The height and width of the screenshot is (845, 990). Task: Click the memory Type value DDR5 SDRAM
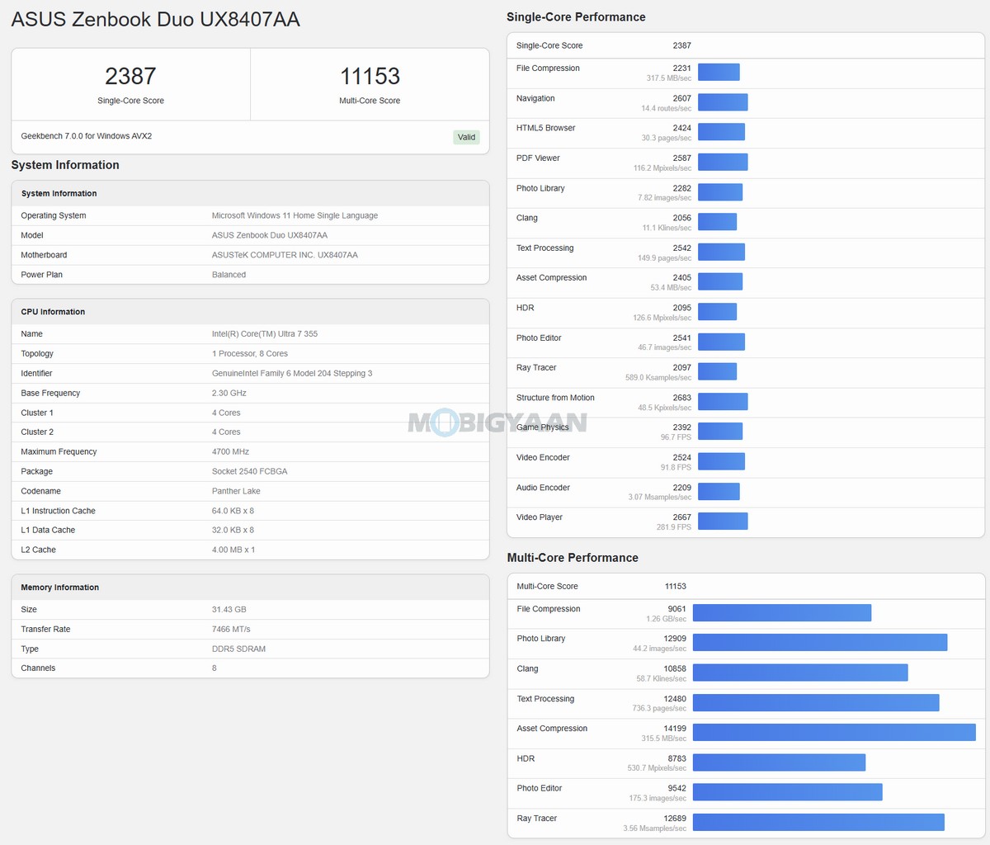tap(238, 649)
